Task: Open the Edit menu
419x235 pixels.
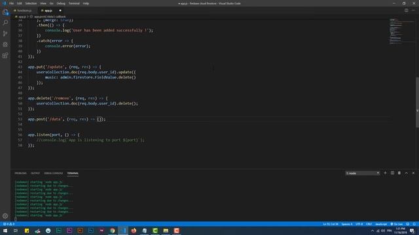Action: 20,3
